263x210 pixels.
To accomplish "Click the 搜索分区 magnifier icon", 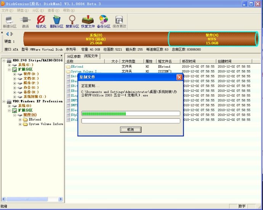I will (x=72, y=22).
